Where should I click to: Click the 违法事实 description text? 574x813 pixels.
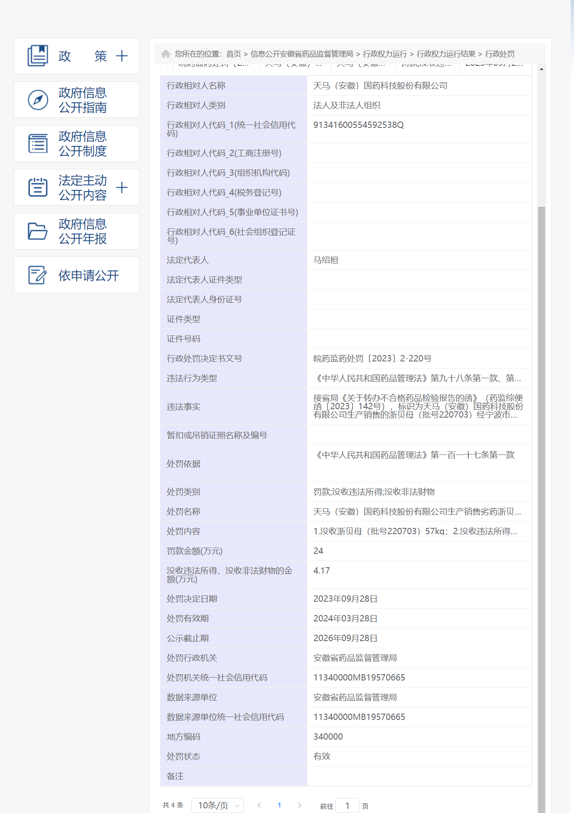click(418, 406)
